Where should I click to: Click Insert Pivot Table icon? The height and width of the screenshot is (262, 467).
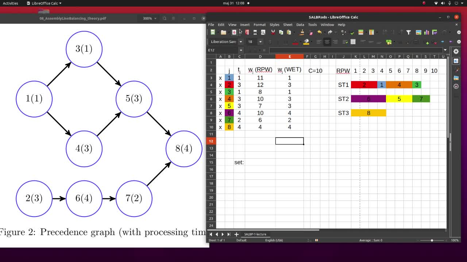[x=435, y=32]
